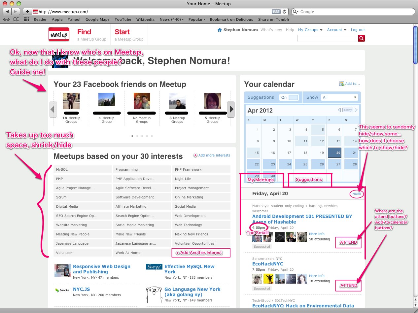418x313 pixels.
Task: Open the Find a Meetup Group tab
Action: (91, 35)
